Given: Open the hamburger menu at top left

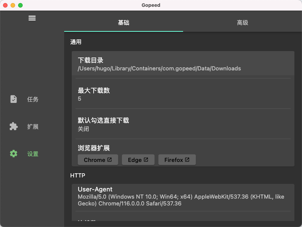Looking at the screenshot, I should tap(32, 18).
